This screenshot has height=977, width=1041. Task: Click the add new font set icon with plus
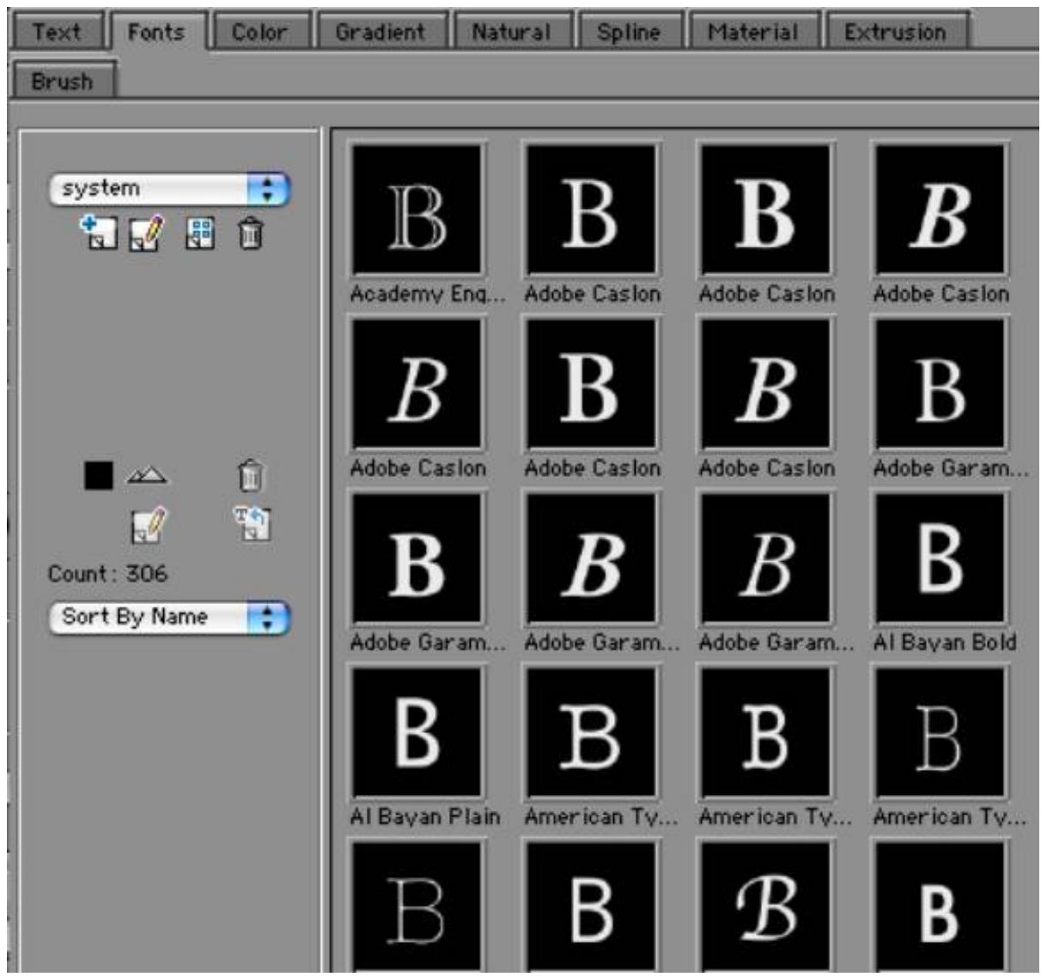click(97, 232)
